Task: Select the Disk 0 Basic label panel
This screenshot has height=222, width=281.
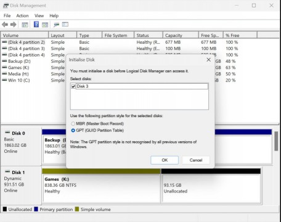Action: (x=21, y=146)
